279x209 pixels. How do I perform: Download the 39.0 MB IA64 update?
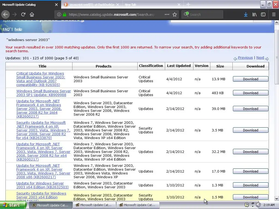tap(251, 109)
